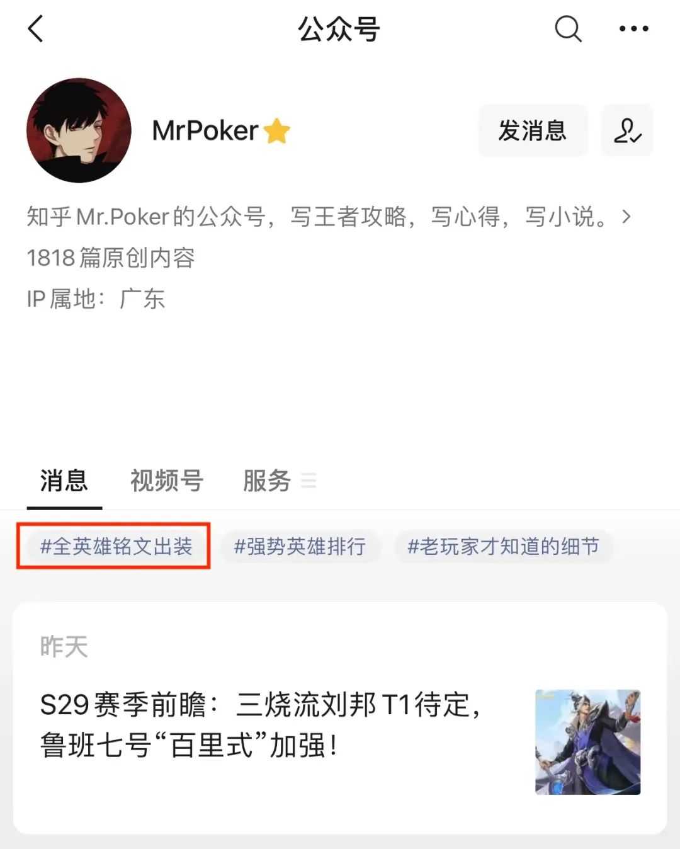The image size is (680, 849).
Task: Open the three-dot more options menu
Action: (x=633, y=29)
